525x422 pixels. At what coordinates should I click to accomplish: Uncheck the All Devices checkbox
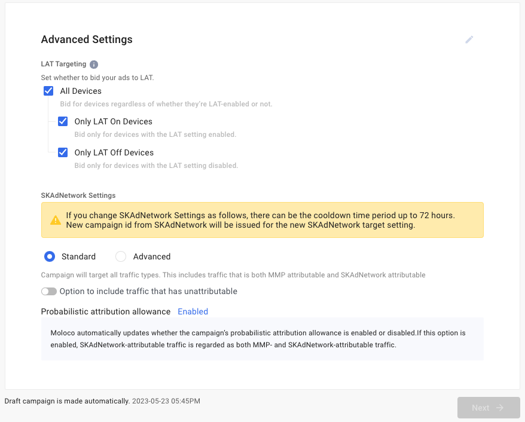pyautogui.click(x=48, y=91)
